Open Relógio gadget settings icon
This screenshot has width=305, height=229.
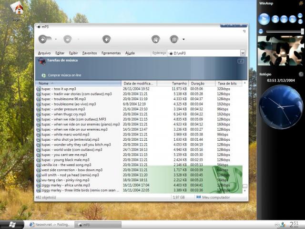(301, 74)
